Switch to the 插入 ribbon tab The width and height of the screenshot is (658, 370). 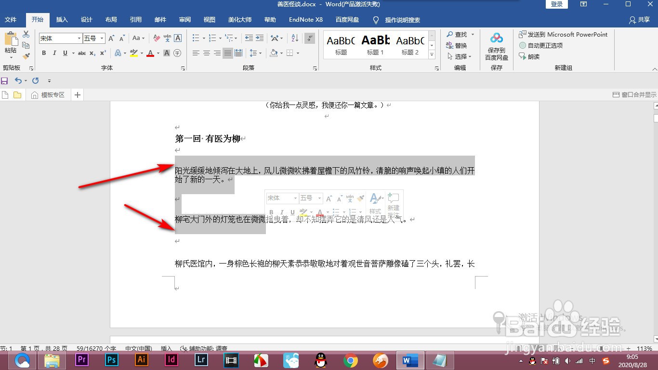pos(62,20)
